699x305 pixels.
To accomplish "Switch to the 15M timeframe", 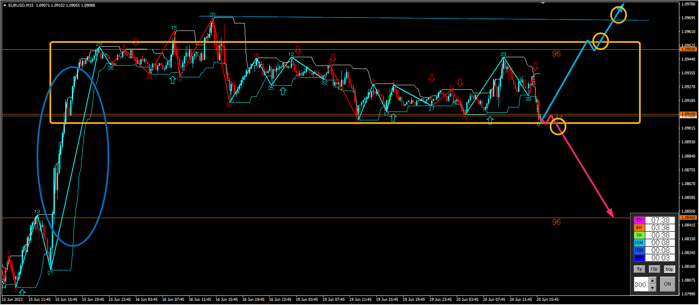I will [639, 250].
